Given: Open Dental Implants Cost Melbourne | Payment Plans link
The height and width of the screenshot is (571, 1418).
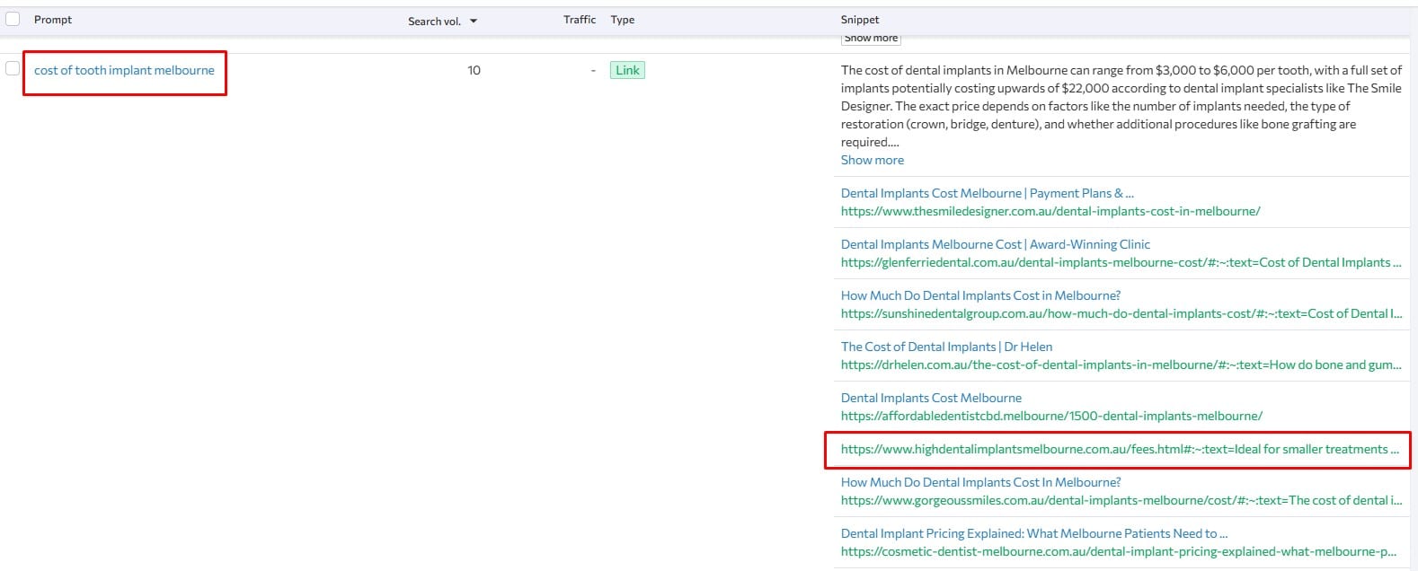Looking at the screenshot, I should click(x=987, y=193).
